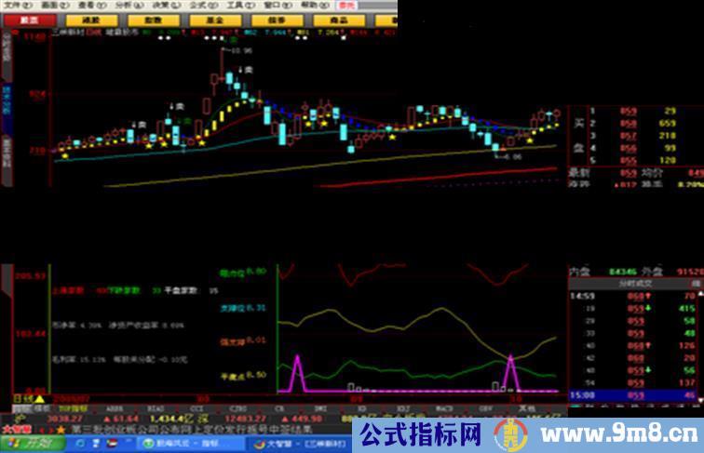Select the highlighted blue 技术分析 side tab
Viewport: 704px width, 453px height.
click(x=6, y=100)
